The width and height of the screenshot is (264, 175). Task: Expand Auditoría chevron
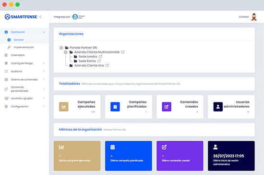44,71
